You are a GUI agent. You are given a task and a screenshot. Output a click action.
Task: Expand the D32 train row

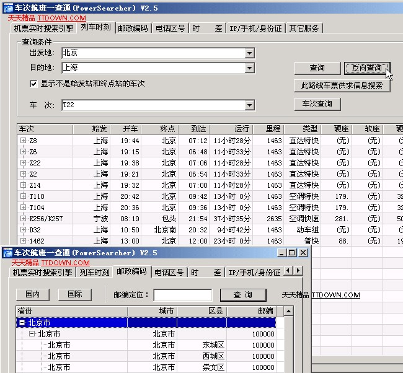(23, 230)
